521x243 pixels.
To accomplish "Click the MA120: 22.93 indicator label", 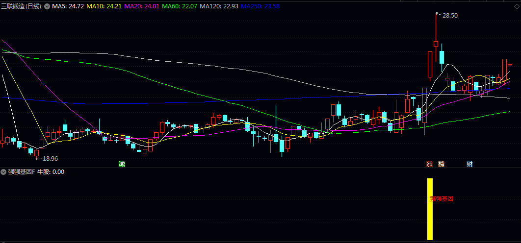I will (220, 6).
